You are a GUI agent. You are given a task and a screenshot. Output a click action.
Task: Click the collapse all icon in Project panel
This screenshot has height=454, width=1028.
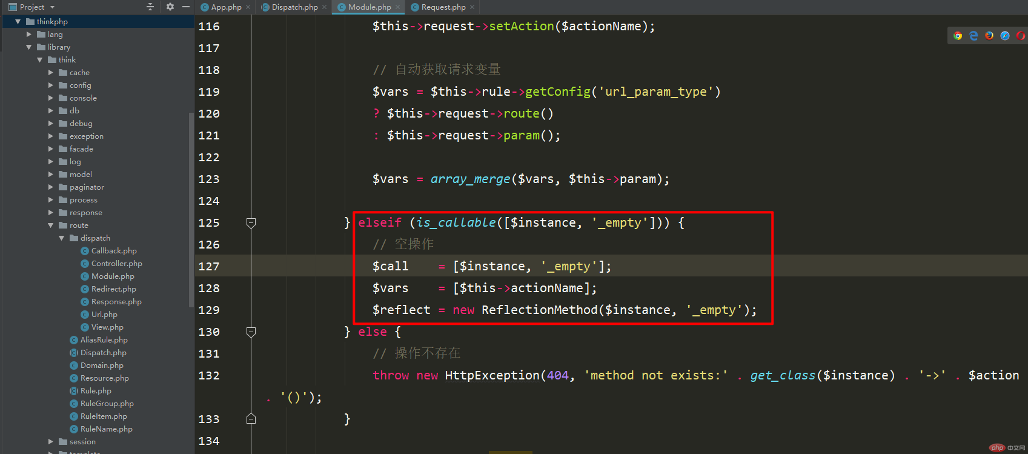click(x=150, y=7)
